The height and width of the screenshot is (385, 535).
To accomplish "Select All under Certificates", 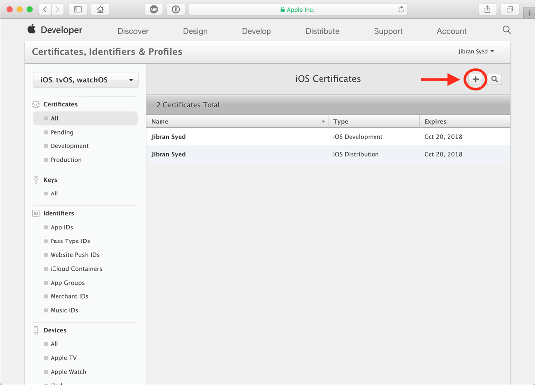I will click(85, 118).
